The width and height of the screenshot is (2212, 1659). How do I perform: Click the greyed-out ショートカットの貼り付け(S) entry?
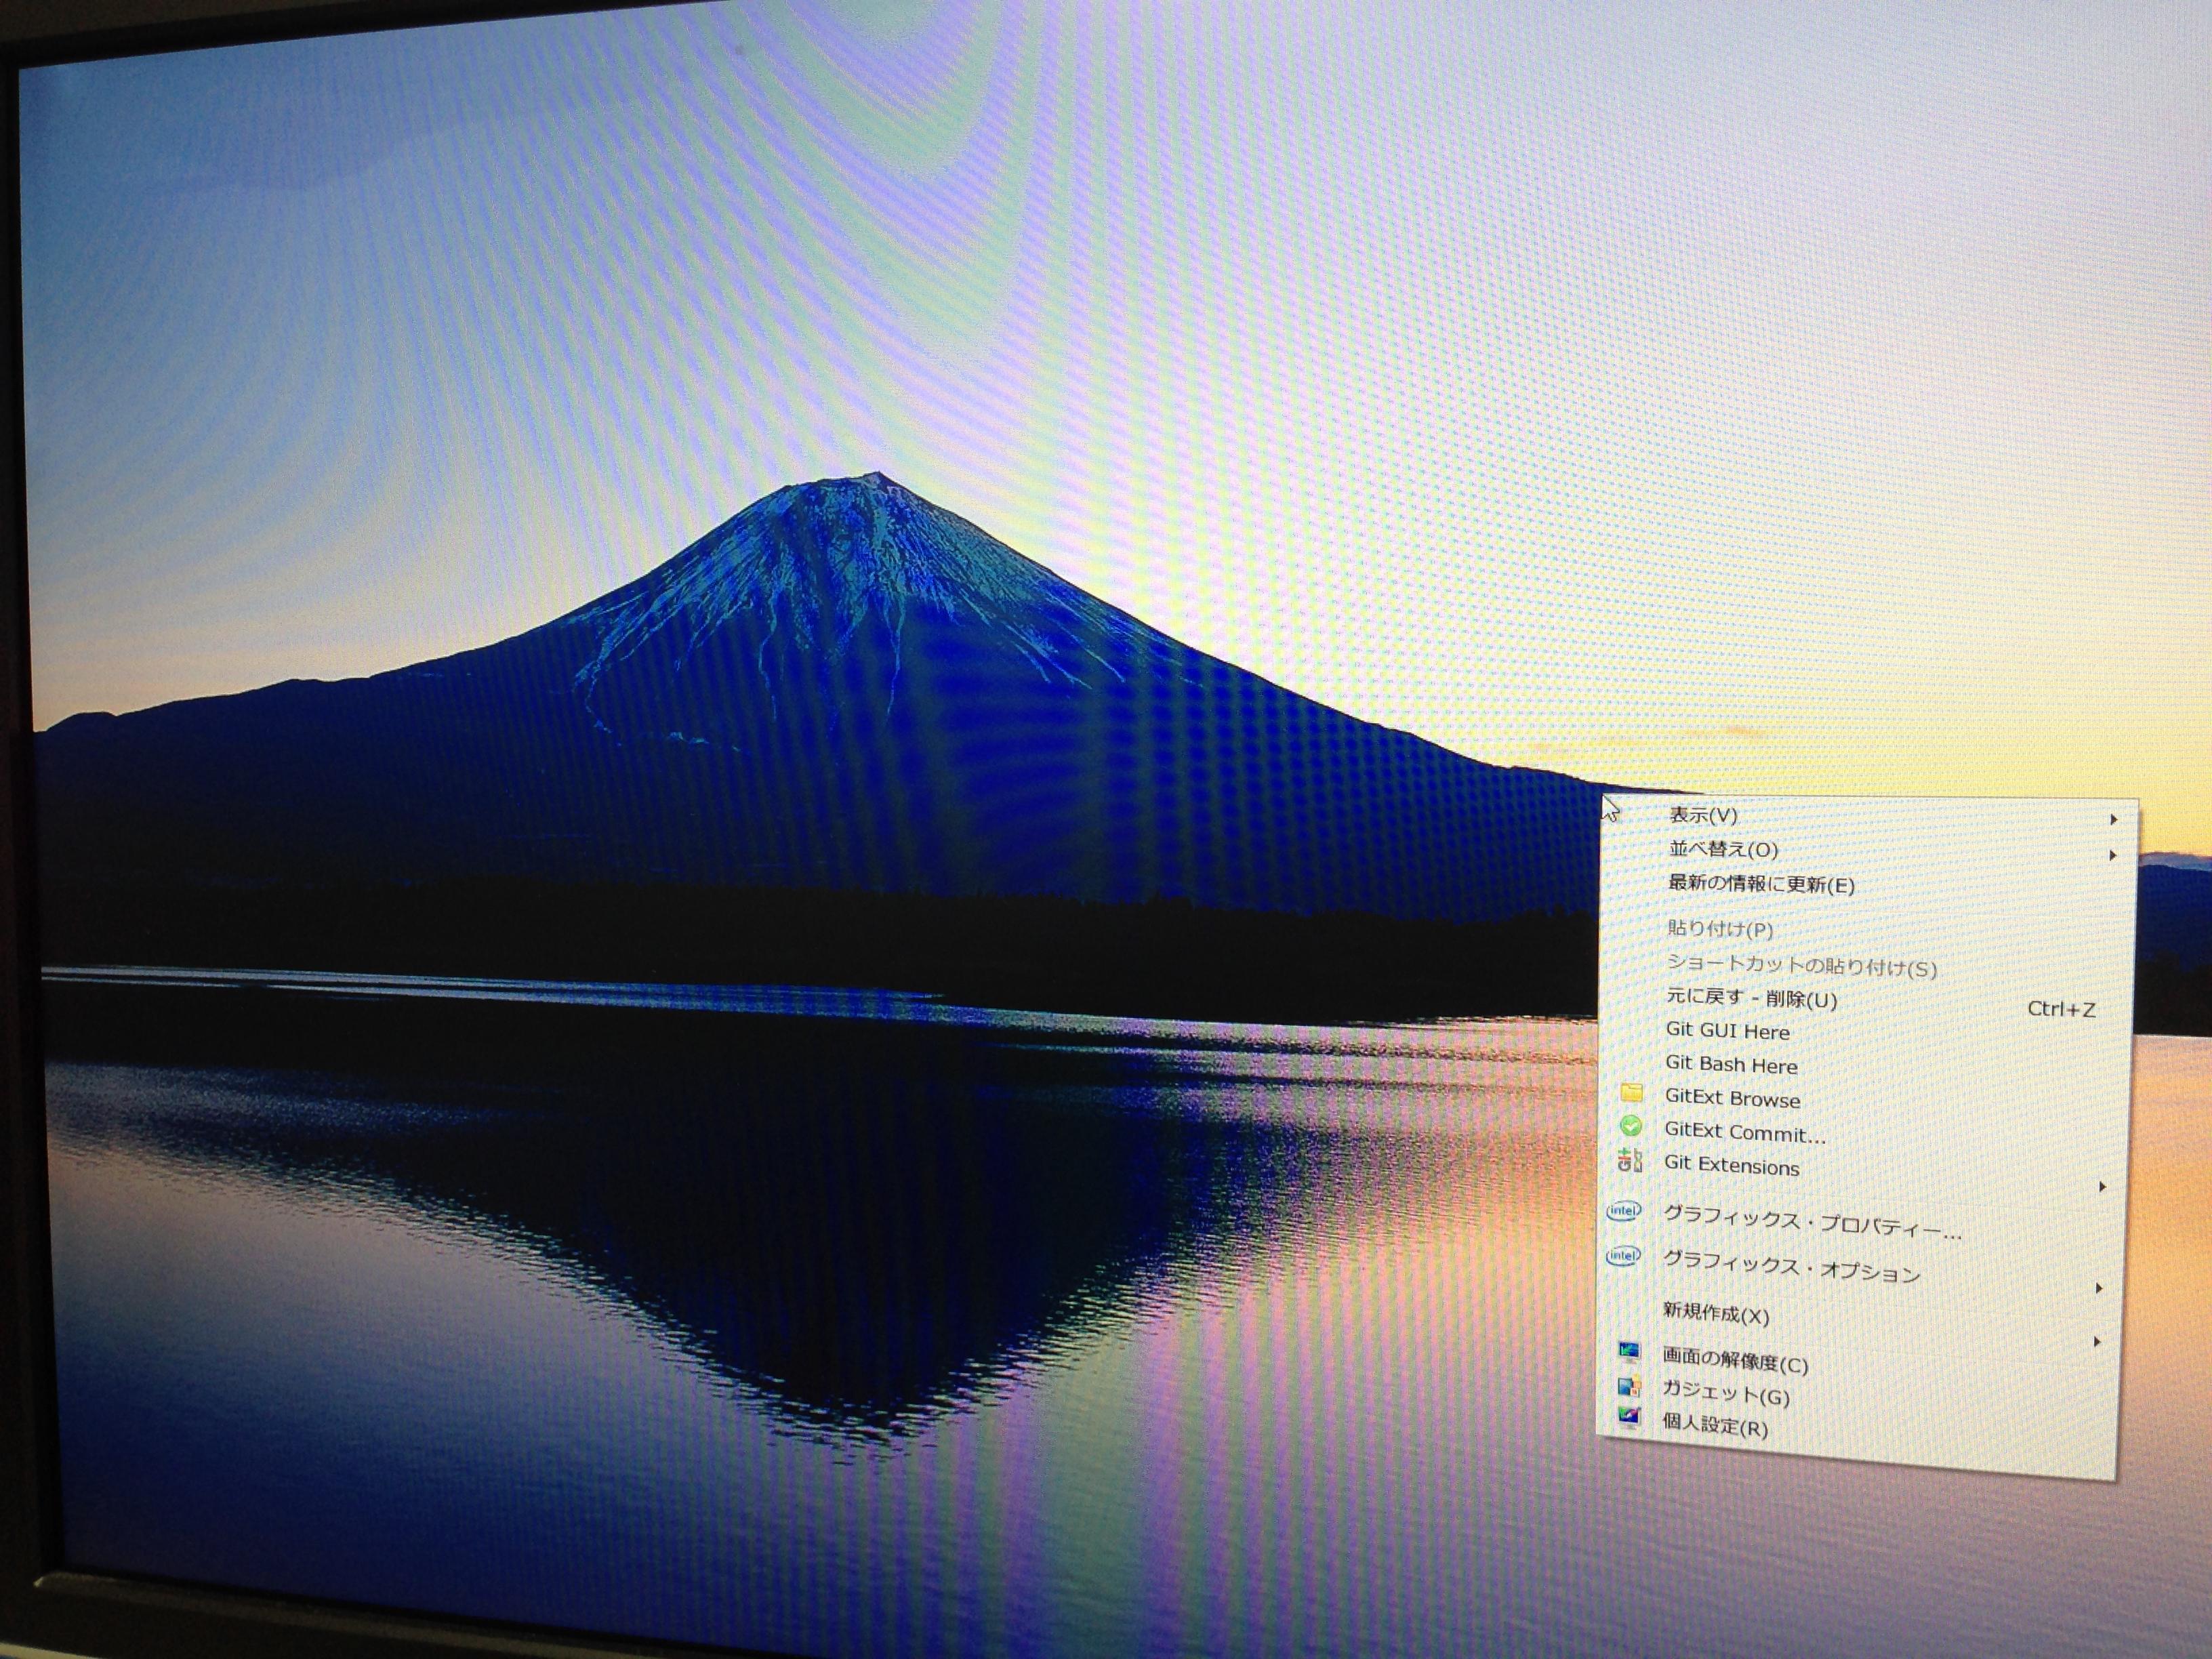1801,966
